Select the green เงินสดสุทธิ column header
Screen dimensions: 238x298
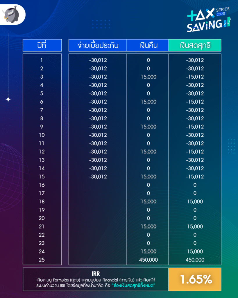tap(195, 45)
